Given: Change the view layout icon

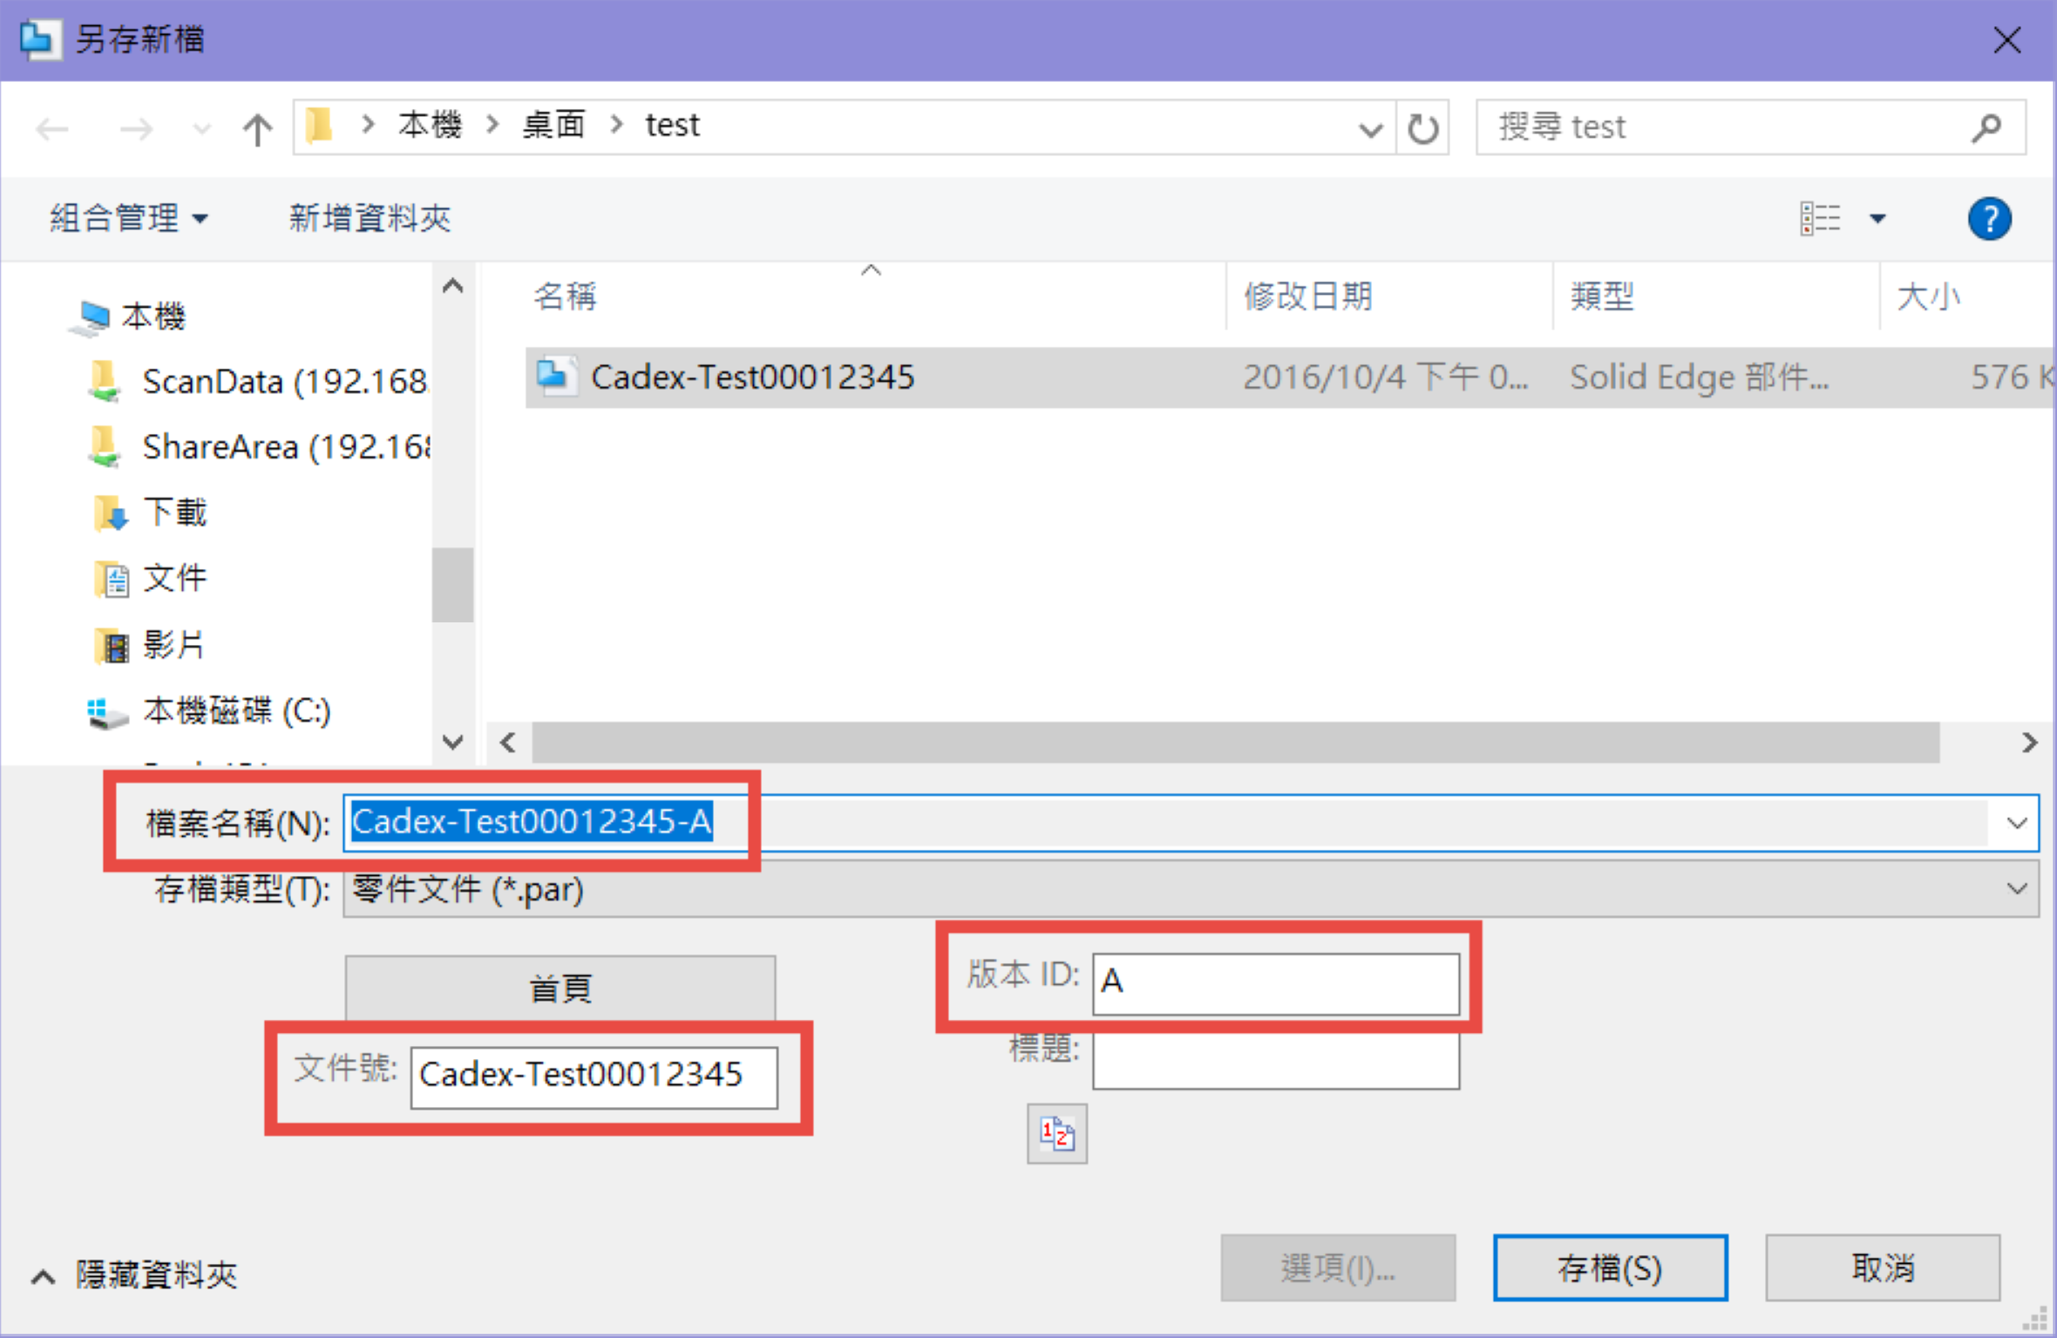Looking at the screenshot, I should pyautogui.click(x=1821, y=218).
